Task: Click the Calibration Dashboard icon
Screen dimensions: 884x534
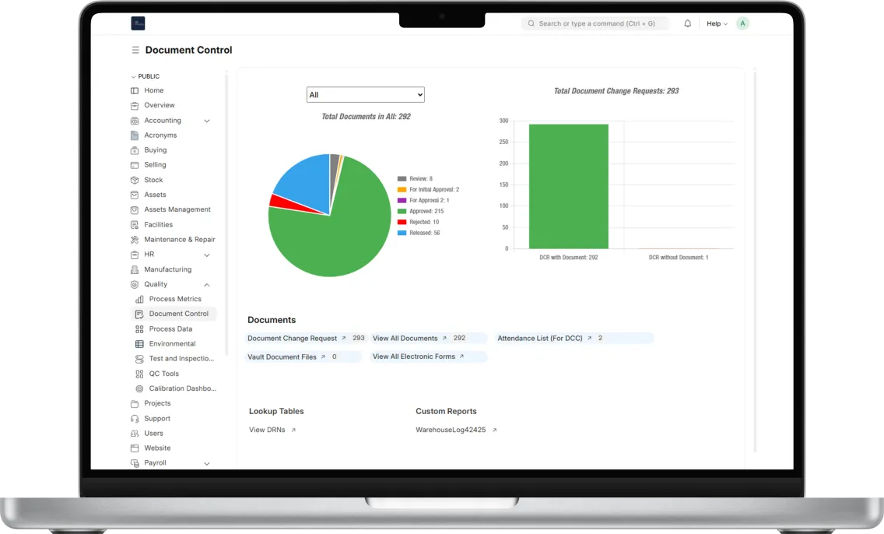Action: (x=139, y=388)
